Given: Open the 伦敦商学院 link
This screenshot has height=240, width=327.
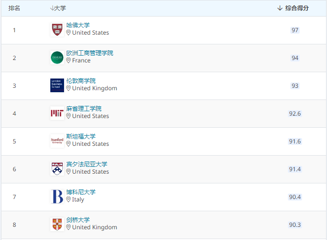Looking at the screenshot, I should (81, 81).
